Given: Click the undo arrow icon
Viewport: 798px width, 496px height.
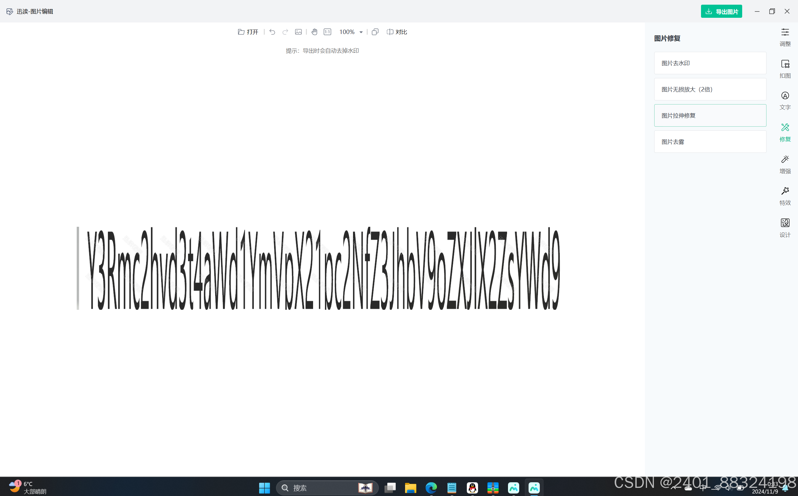Looking at the screenshot, I should click(x=272, y=32).
